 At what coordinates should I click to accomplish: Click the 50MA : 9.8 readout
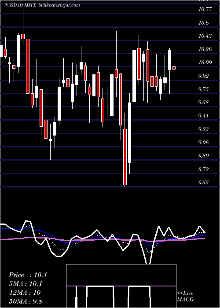(x=26, y=301)
